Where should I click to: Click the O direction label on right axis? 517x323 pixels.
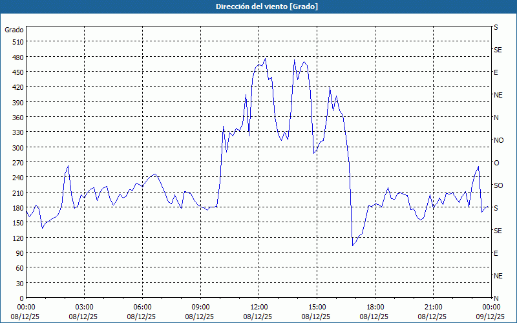point(496,163)
